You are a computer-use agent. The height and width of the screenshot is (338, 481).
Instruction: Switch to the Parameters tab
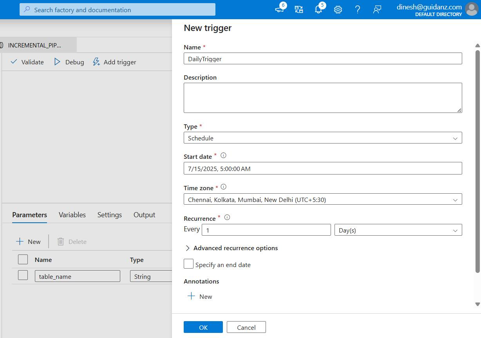(29, 215)
